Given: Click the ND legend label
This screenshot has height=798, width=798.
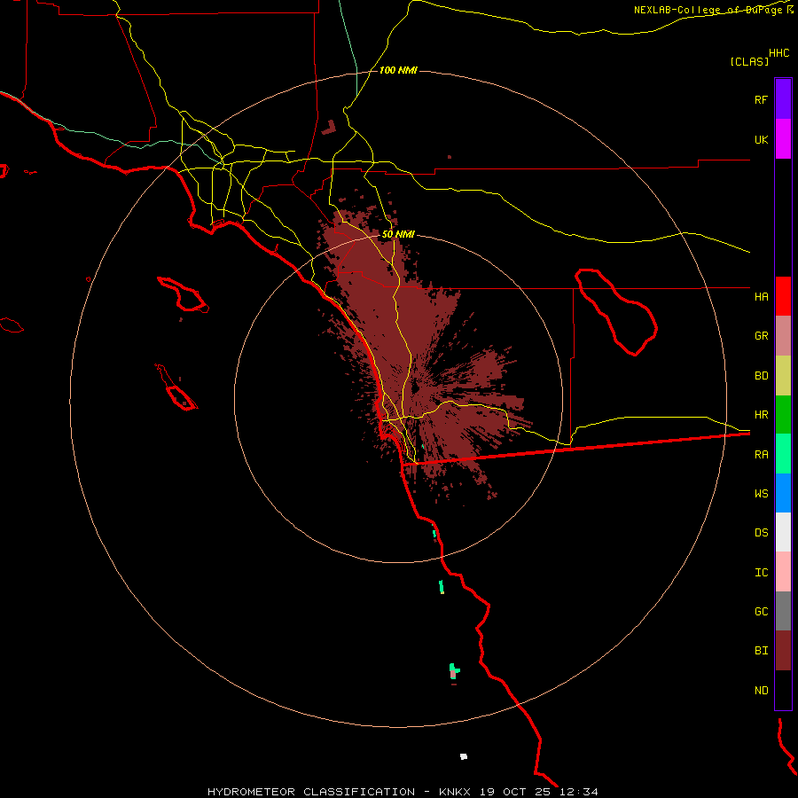Looking at the screenshot, I should point(761,691).
